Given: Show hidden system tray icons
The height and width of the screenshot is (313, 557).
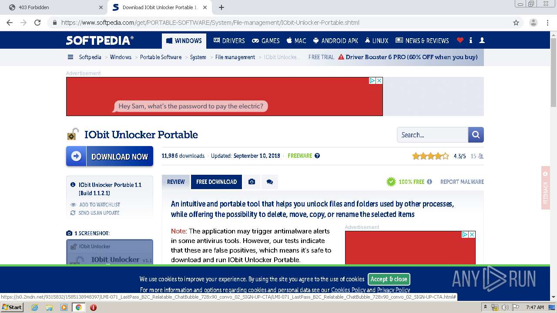Looking at the screenshot, I should [x=485, y=307].
